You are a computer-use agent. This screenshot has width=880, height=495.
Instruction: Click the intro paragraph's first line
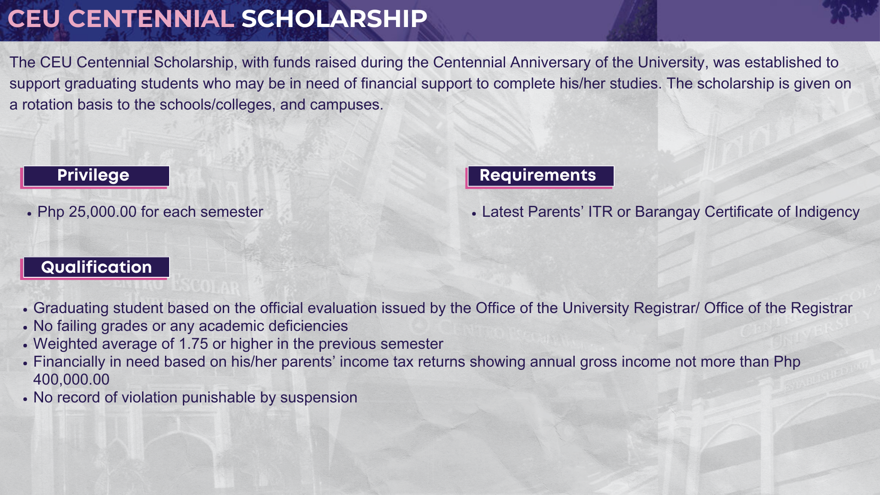point(424,62)
